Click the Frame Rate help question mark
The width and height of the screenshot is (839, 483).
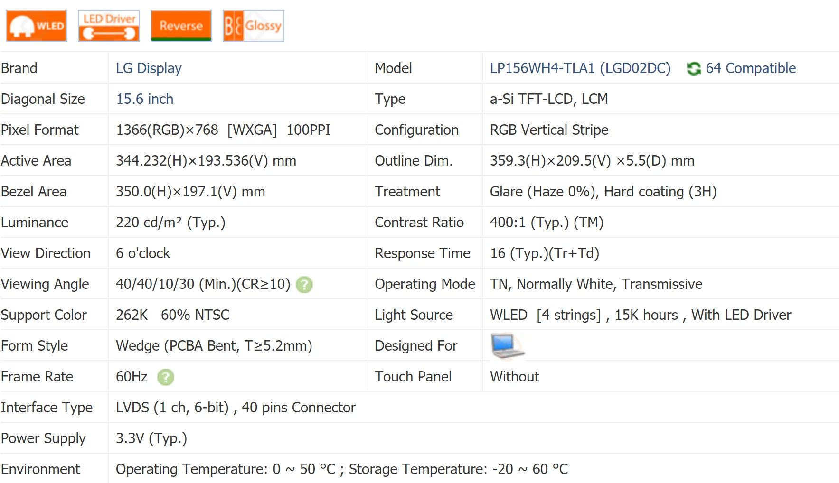165,377
